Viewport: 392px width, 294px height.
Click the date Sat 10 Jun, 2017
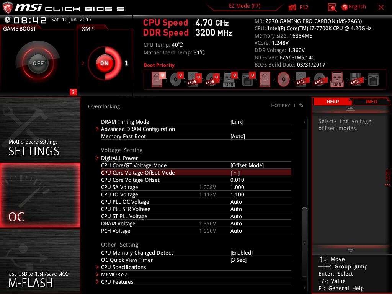pyautogui.click(x=72, y=20)
